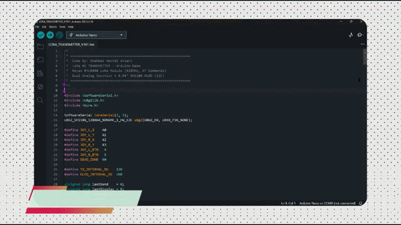Image resolution: width=401 pixels, height=225 pixels.
Task: Open the File menu
Action: point(38,27)
